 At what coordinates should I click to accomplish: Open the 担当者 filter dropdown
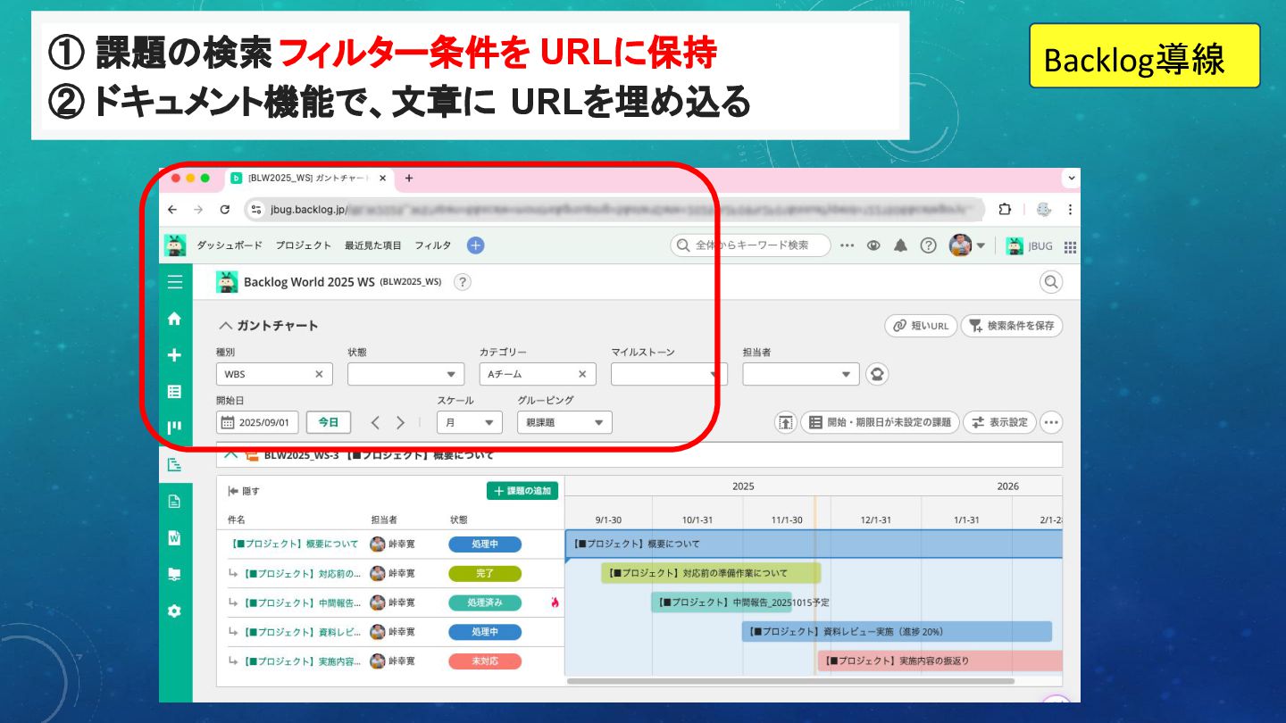click(800, 374)
